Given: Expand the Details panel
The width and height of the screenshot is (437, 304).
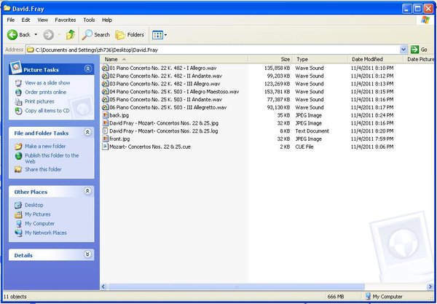Looking at the screenshot, I should click(x=88, y=255).
